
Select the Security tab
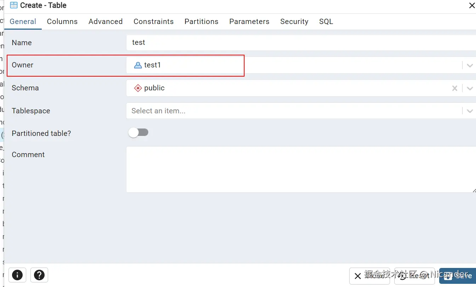tap(294, 22)
